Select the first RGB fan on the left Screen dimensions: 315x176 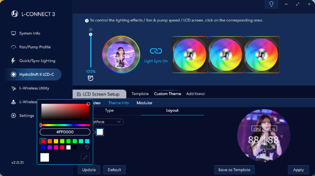tap(190, 54)
